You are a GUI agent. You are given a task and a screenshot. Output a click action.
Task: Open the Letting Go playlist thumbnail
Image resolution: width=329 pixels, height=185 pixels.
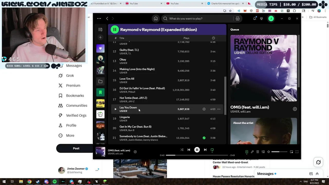tap(100, 103)
